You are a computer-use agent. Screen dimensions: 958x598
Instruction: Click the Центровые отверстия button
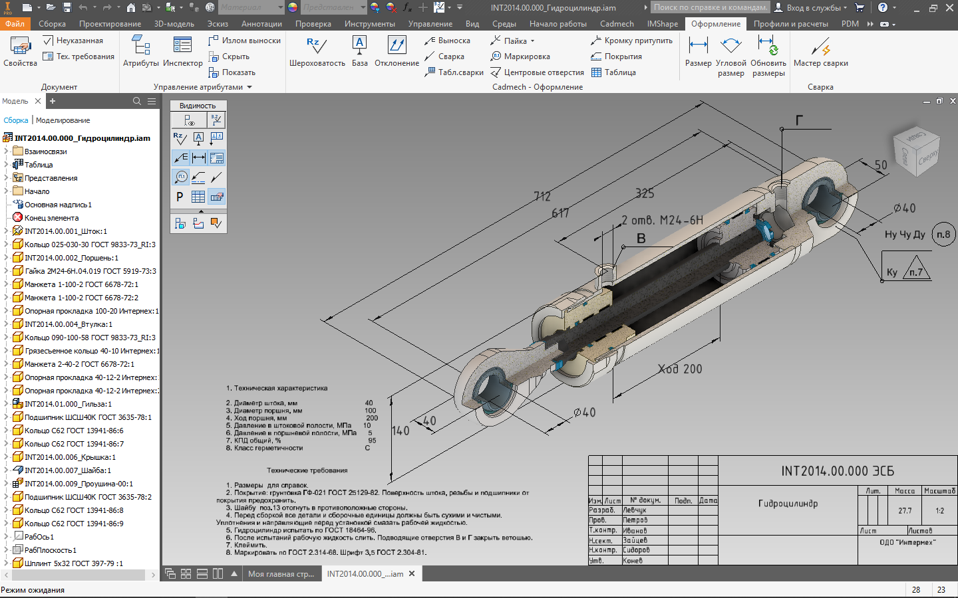coord(538,72)
